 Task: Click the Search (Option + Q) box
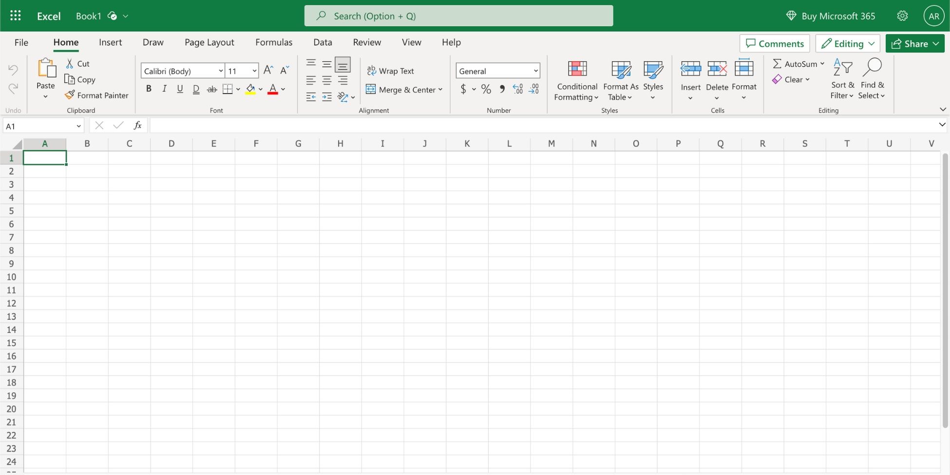coord(458,16)
